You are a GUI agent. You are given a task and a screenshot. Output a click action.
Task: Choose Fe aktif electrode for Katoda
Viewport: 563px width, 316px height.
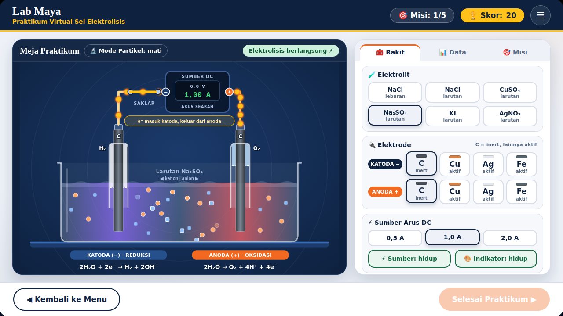tap(522, 164)
